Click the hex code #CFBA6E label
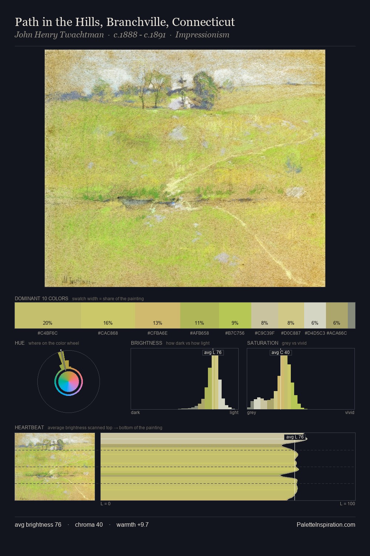 [x=158, y=333]
